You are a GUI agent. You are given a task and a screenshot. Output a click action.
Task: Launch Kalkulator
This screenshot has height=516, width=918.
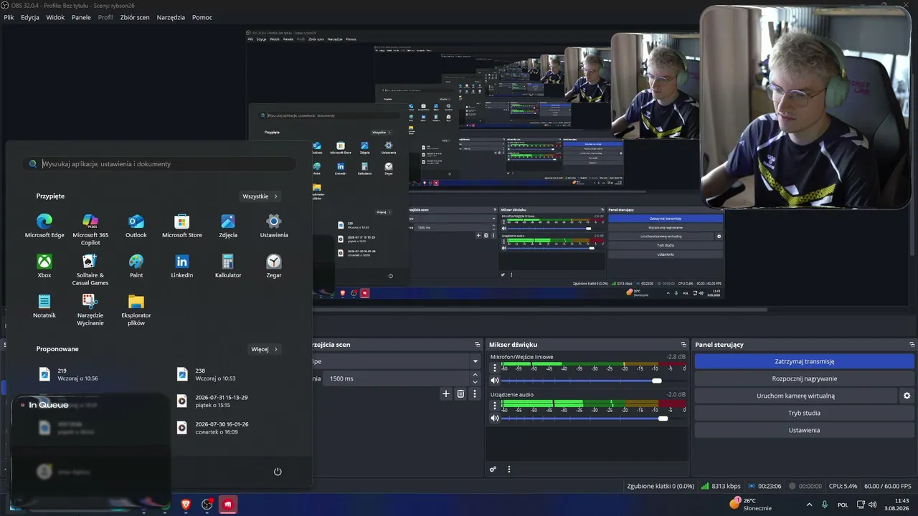point(228,266)
